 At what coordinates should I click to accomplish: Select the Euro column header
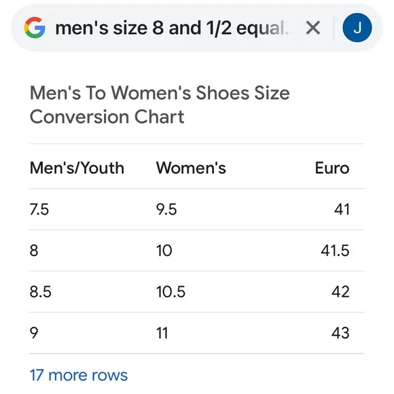point(332,168)
